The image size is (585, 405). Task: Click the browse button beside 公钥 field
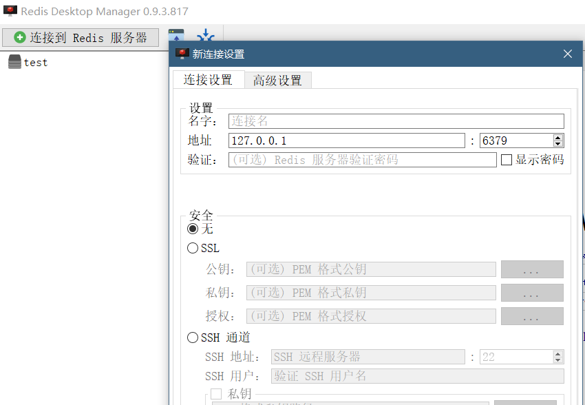532,269
